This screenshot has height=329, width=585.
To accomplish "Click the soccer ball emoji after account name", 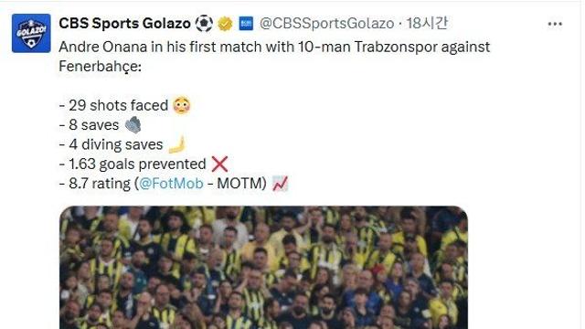I will [x=204, y=24].
